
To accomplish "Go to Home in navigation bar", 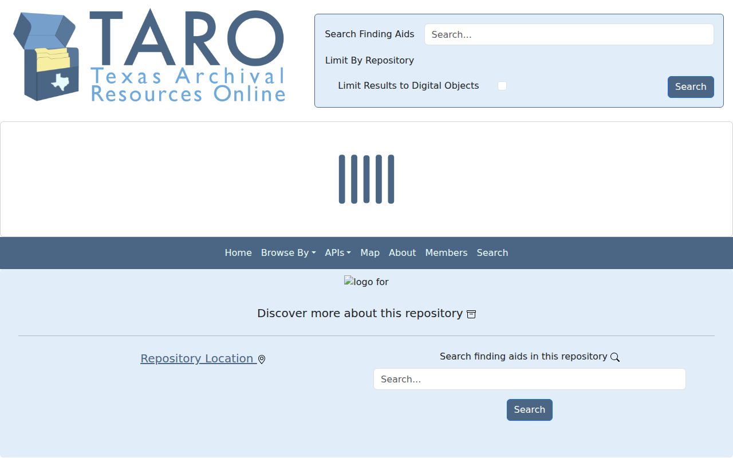I will pyautogui.click(x=238, y=252).
